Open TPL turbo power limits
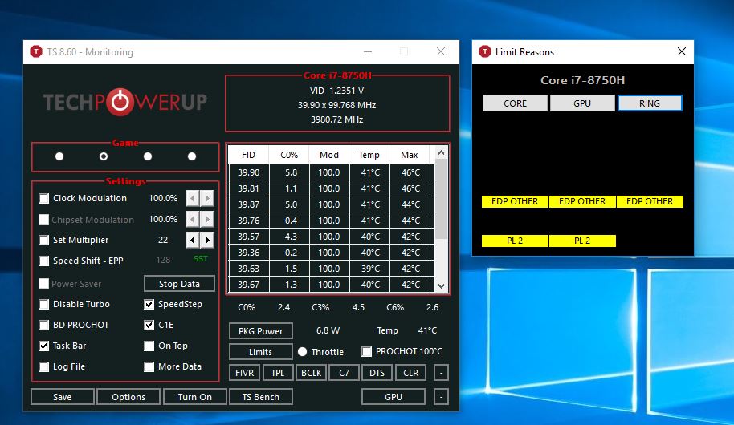The height and width of the screenshot is (425, 734). point(278,373)
